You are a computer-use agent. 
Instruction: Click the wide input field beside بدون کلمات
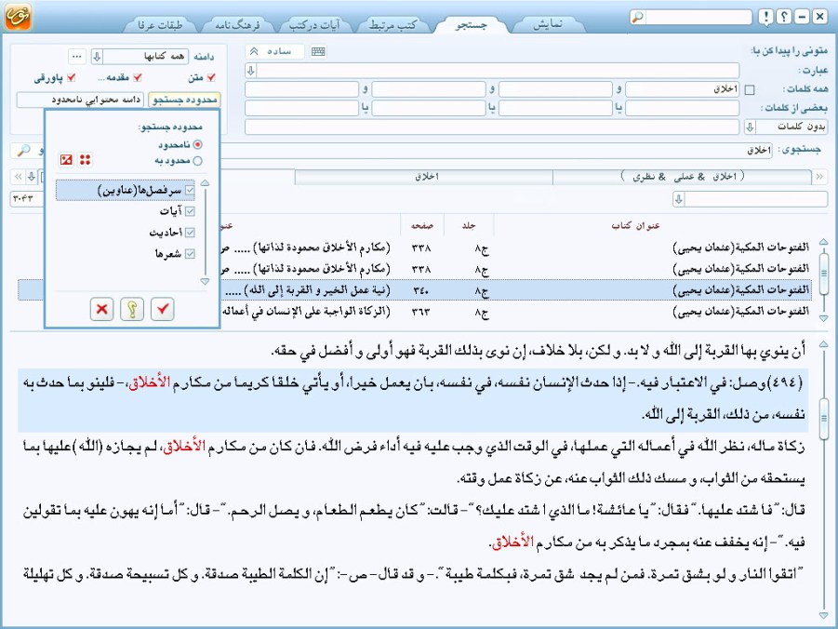pos(492,127)
